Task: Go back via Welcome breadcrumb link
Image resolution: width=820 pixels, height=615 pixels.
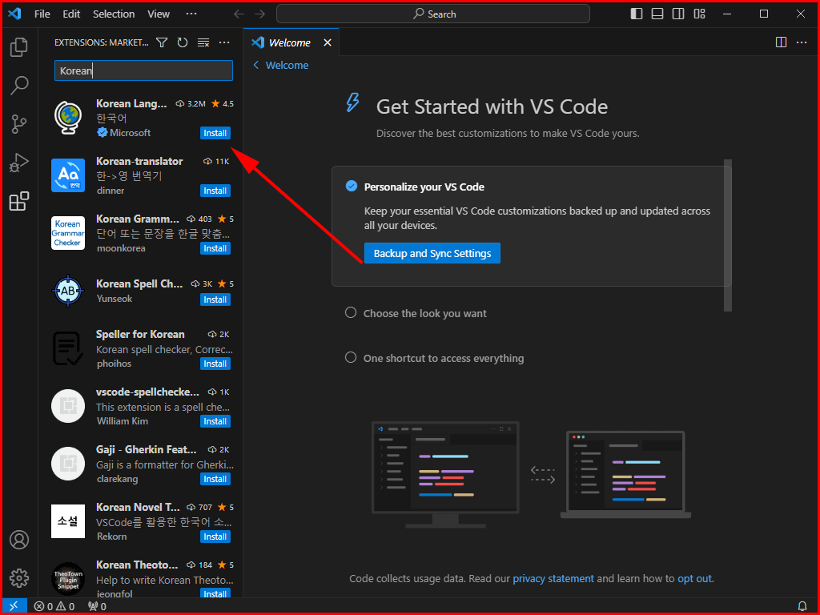Action: click(x=280, y=66)
